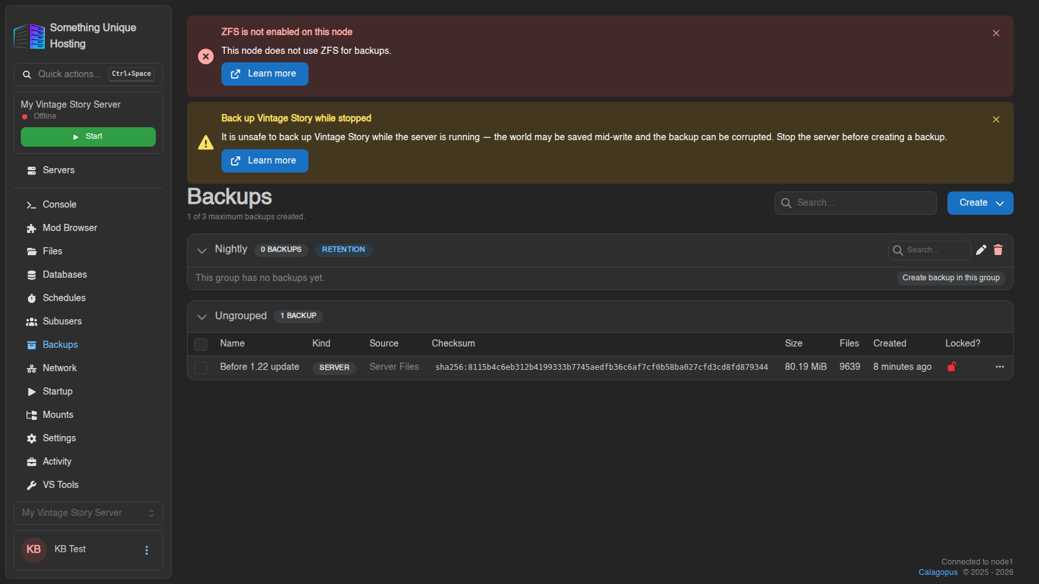Open the Console page via terminal icon
Screen dimensions: 1039x584
pos(31,205)
